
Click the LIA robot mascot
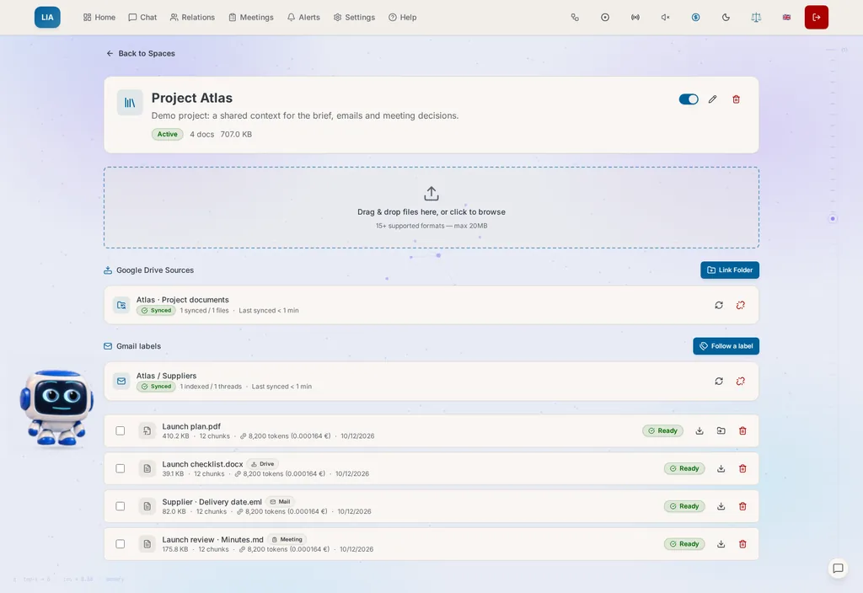[56, 408]
